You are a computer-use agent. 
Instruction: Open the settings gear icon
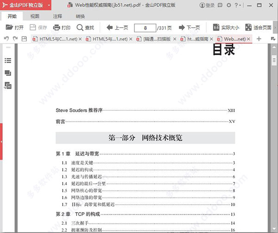229,5
